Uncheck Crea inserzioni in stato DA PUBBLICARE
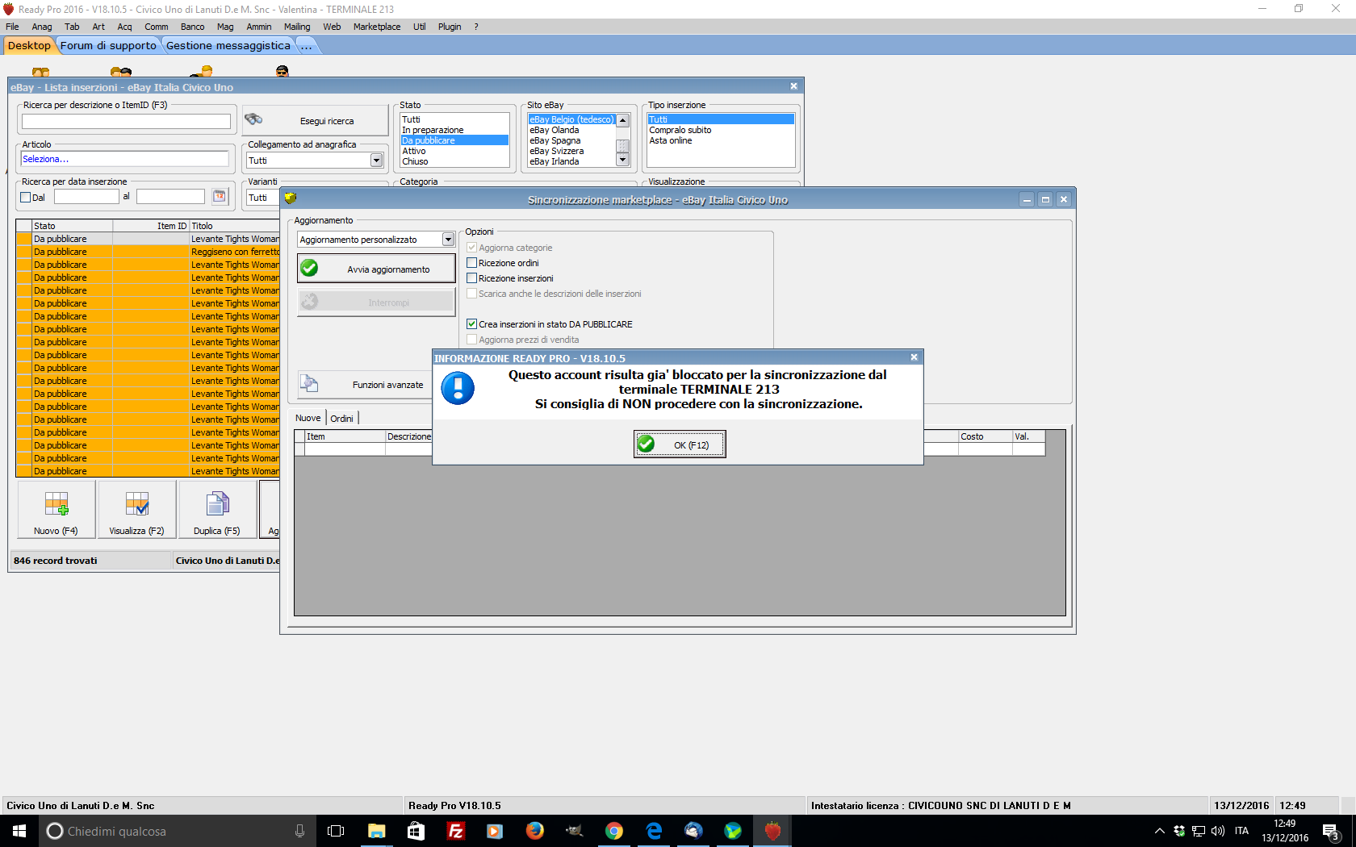Image resolution: width=1356 pixels, height=847 pixels. click(x=472, y=324)
